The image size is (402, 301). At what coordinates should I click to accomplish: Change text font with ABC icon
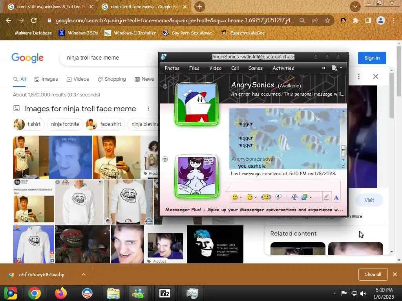[294, 197]
